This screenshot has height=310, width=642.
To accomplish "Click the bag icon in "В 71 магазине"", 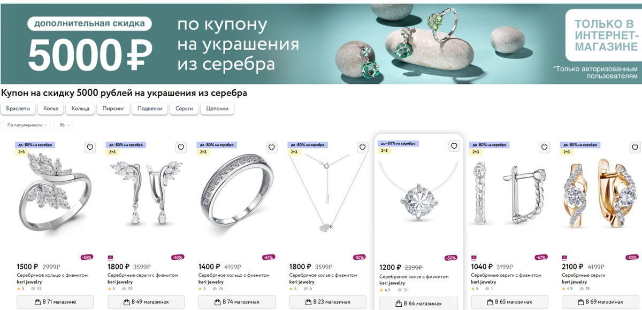I will coord(37,301).
